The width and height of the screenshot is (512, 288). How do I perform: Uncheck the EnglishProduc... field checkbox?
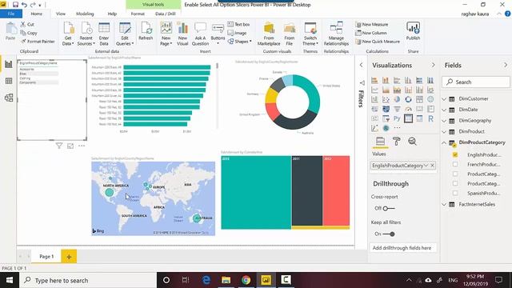coord(455,154)
